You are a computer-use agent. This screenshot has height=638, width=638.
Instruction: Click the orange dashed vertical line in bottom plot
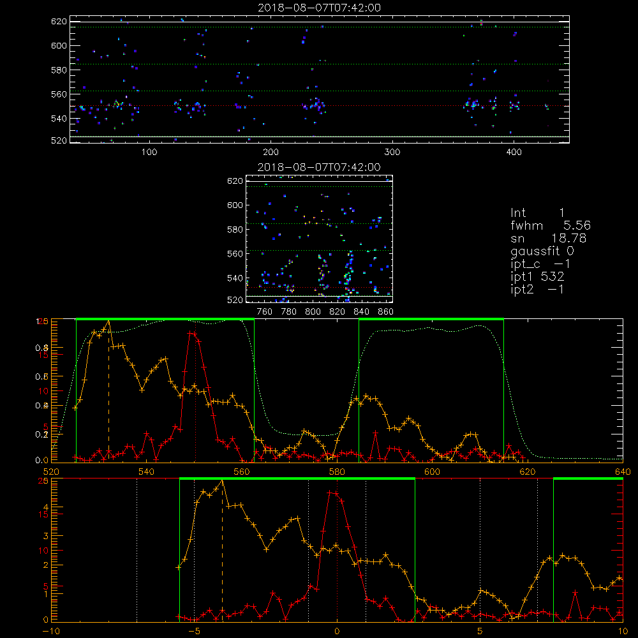click(222, 551)
